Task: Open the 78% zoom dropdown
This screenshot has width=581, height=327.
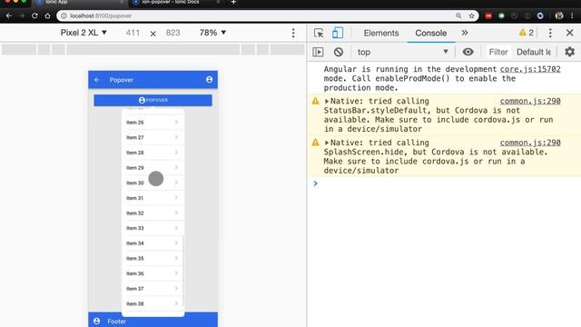Action: (212, 33)
